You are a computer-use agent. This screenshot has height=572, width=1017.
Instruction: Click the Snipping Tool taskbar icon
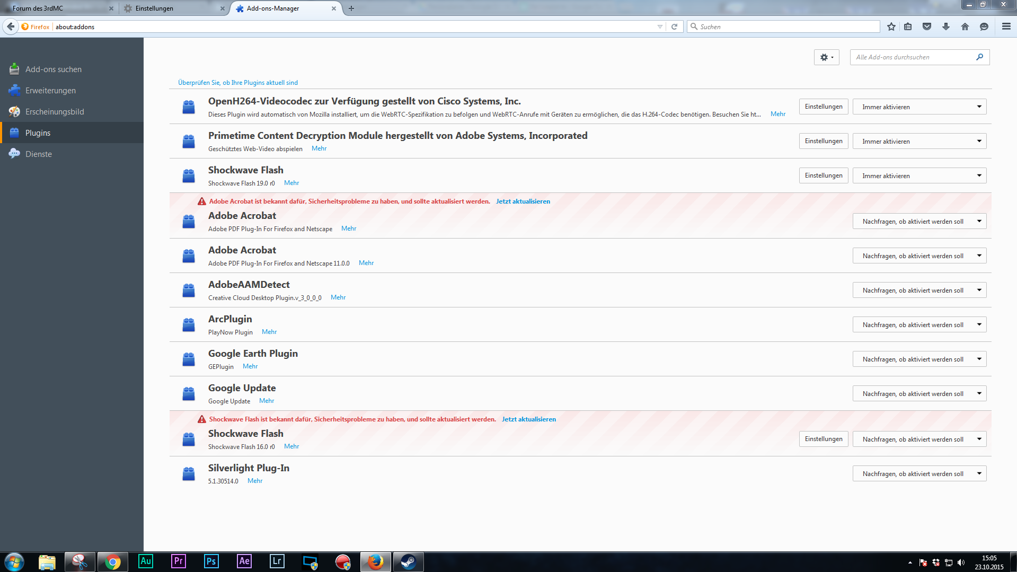79,562
